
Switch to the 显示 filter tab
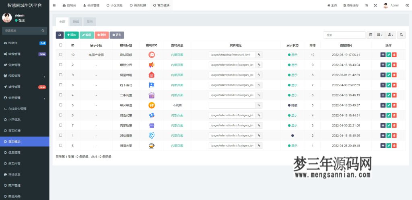pyautogui.click(x=90, y=22)
